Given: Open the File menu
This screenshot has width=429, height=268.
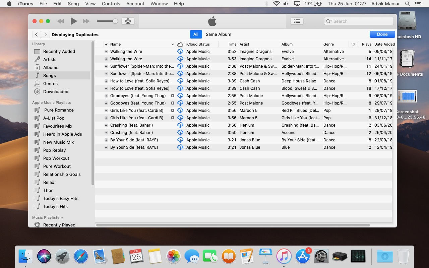Looking at the screenshot, I should tap(43, 4).
